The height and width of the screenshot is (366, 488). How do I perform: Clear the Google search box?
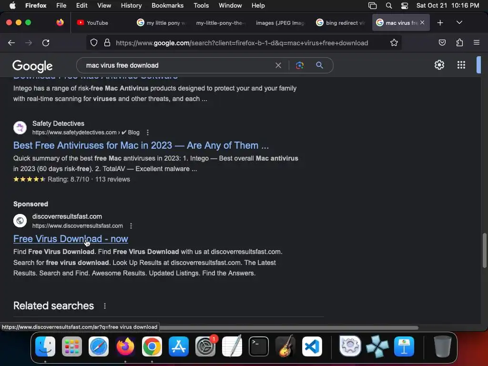(278, 65)
